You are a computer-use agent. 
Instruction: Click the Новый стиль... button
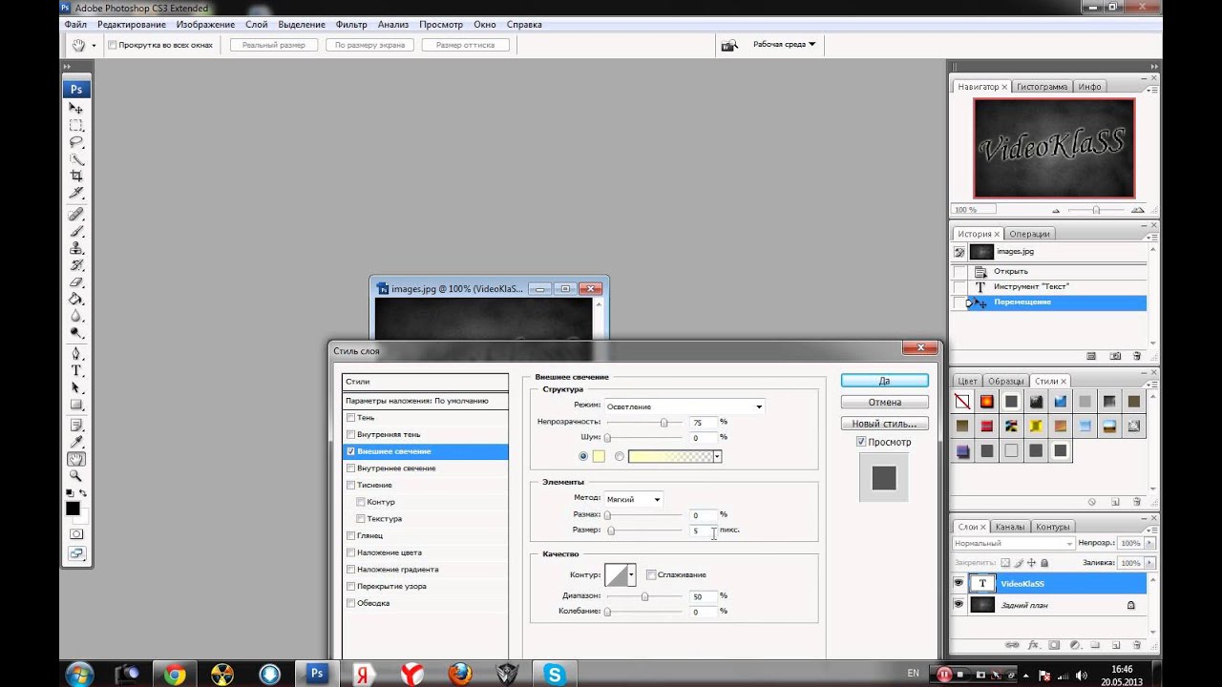pos(884,423)
